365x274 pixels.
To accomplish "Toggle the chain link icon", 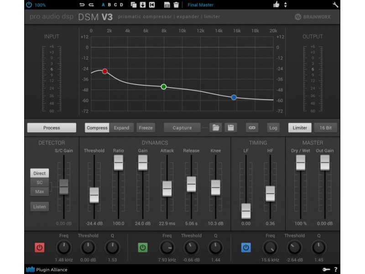I will [x=252, y=128].
